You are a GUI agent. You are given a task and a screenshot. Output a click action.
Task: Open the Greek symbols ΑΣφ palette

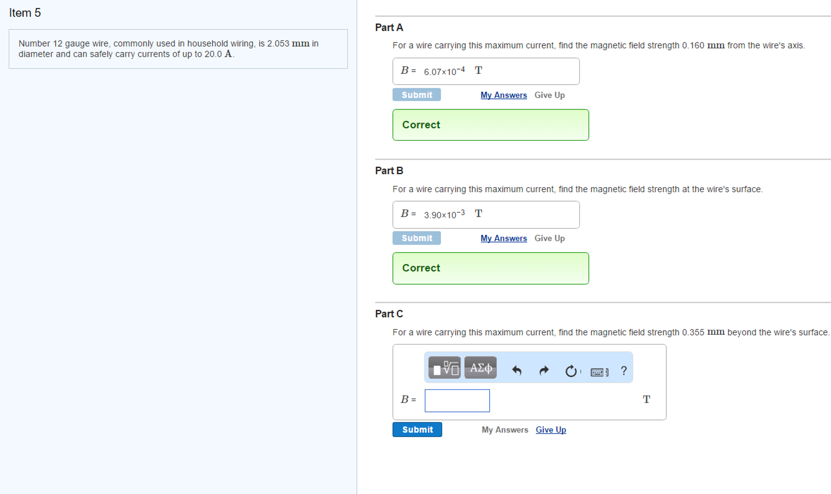(480, 368)
